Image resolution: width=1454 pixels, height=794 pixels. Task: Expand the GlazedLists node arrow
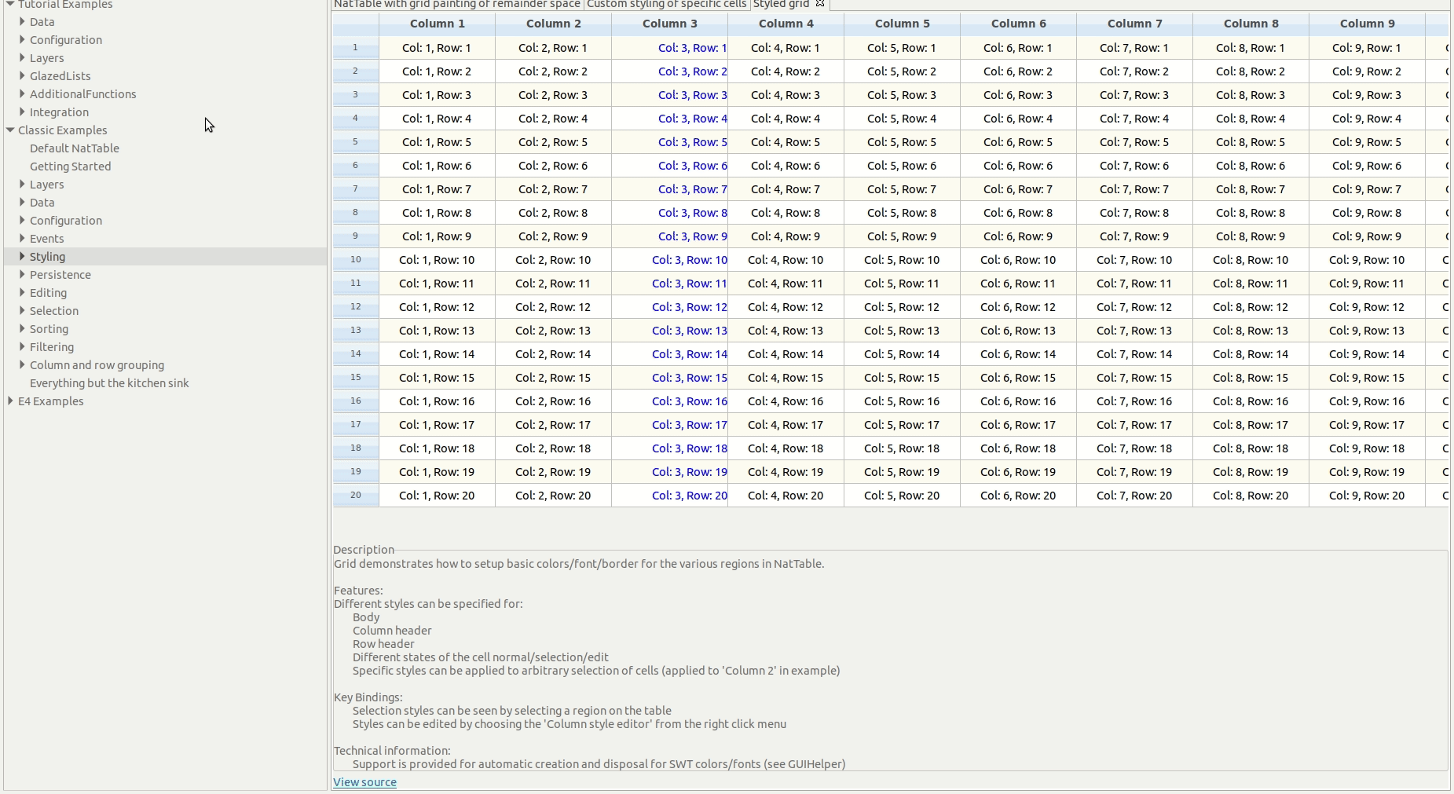[x=22, y=76]
